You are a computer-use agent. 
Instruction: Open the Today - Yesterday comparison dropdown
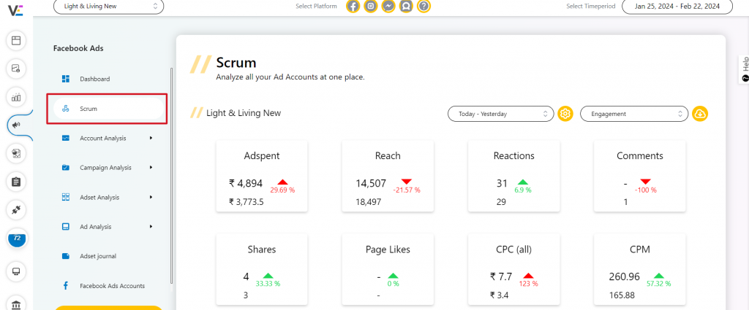click(x=500, y=114)
